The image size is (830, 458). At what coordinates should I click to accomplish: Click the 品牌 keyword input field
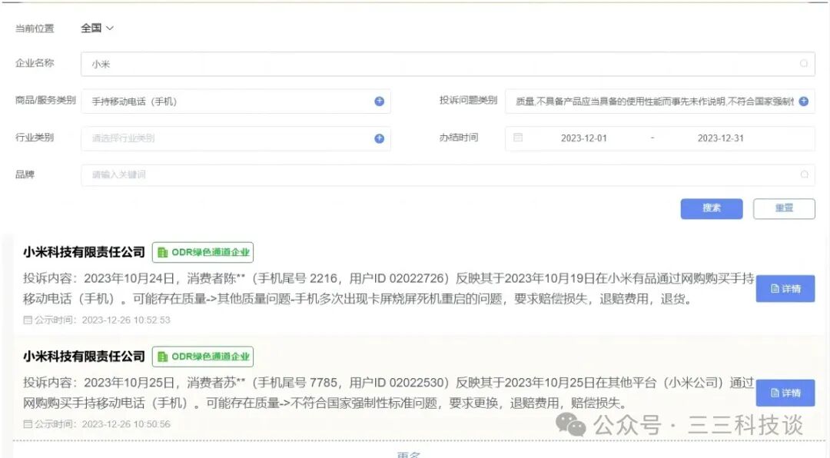(448, 174)
